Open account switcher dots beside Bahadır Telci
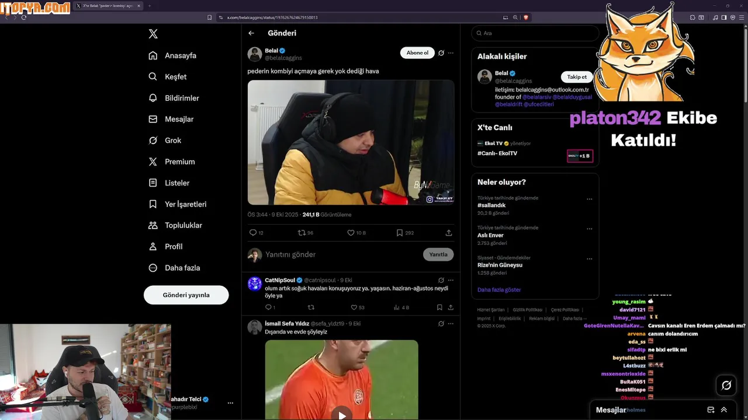This screenshot has height=420, width=748. coord(230,403)
